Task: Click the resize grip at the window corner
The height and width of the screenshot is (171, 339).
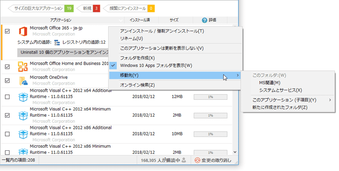Action: 236,163
